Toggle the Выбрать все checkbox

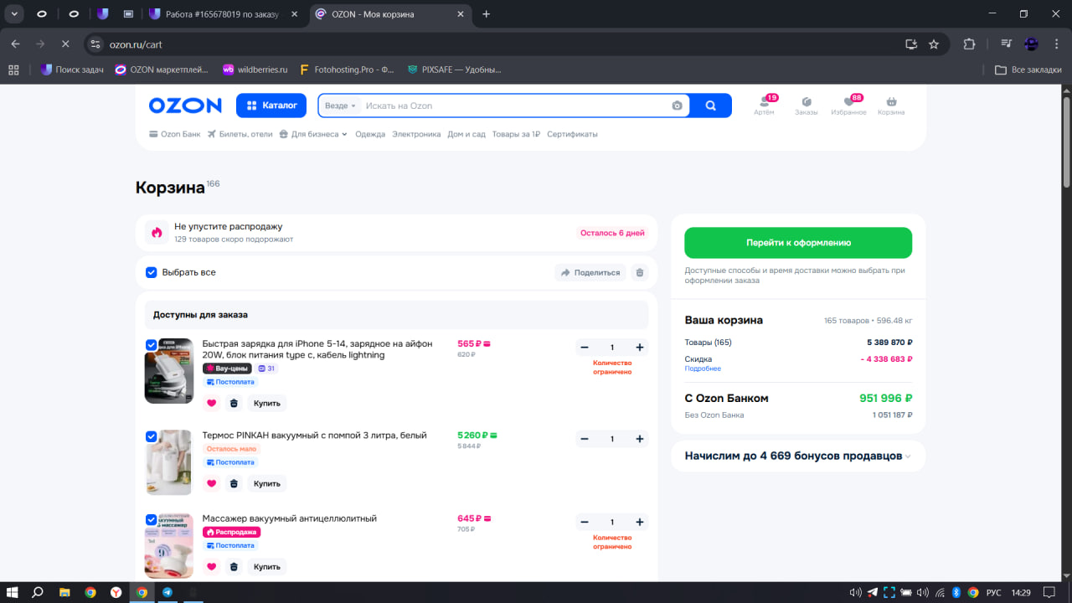(152, 272)
